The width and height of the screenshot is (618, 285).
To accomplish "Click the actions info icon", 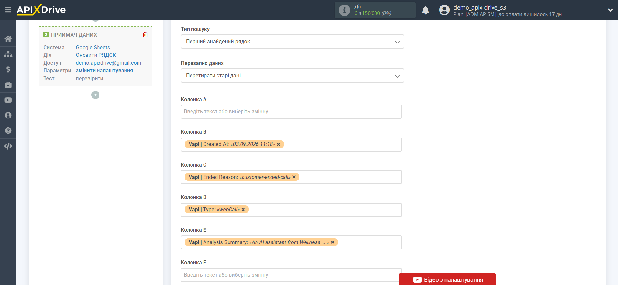I will pos(344,10).
